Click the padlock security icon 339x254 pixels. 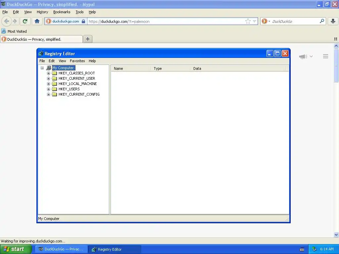click(83, 21)
